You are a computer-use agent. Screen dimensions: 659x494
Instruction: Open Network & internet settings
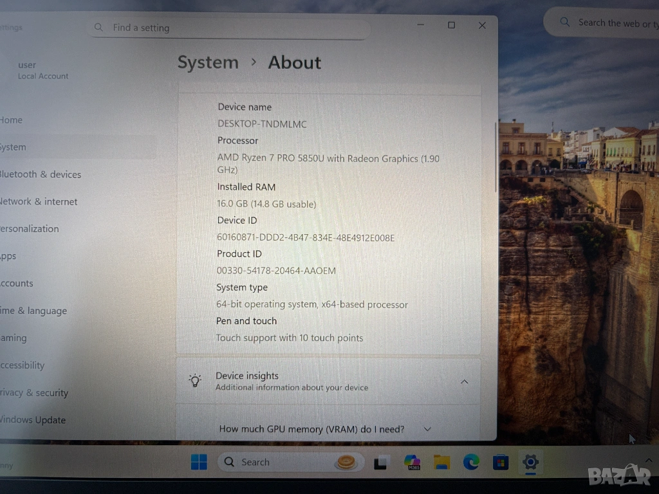pos(39,201)
